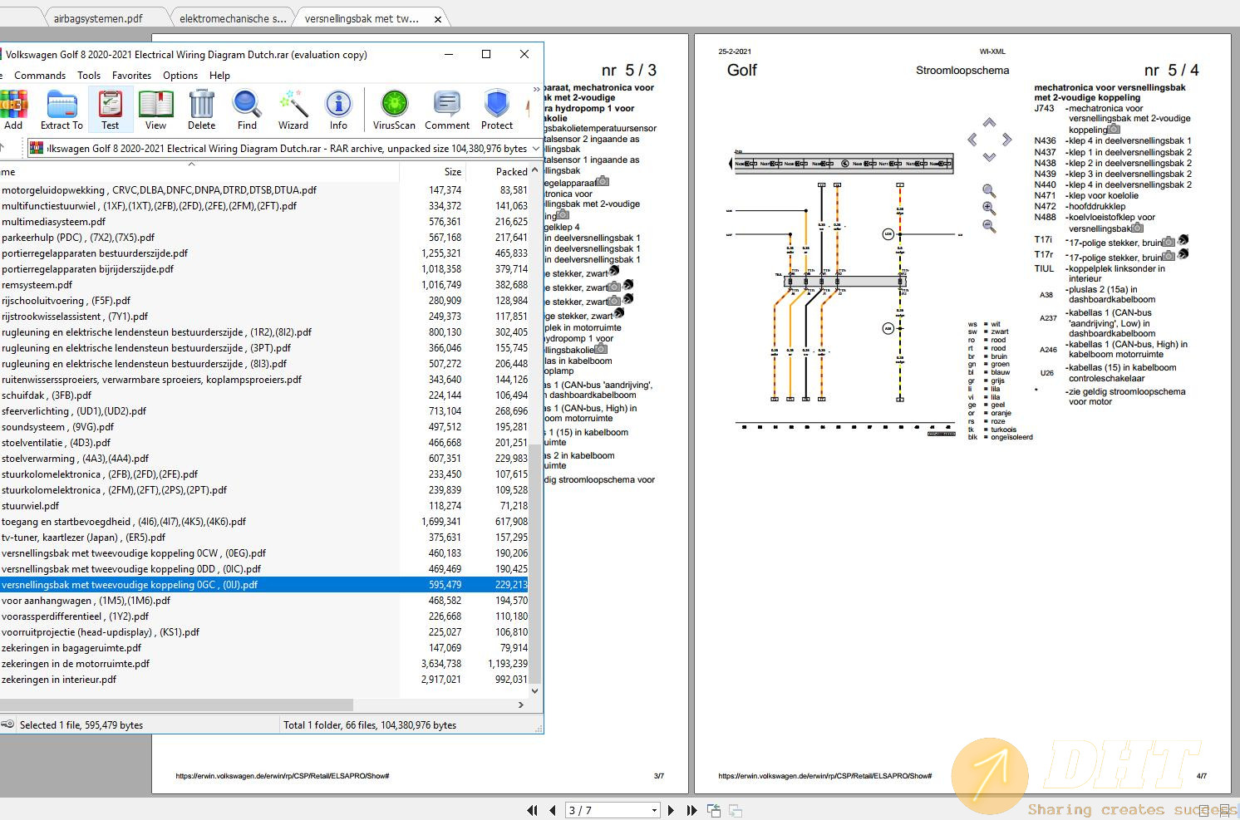Select stoelverwarming , (4A3),(4A4).pdf row
Image resolution: width=1240 pixels, height=820 pixels.
[x=264, y=459]
